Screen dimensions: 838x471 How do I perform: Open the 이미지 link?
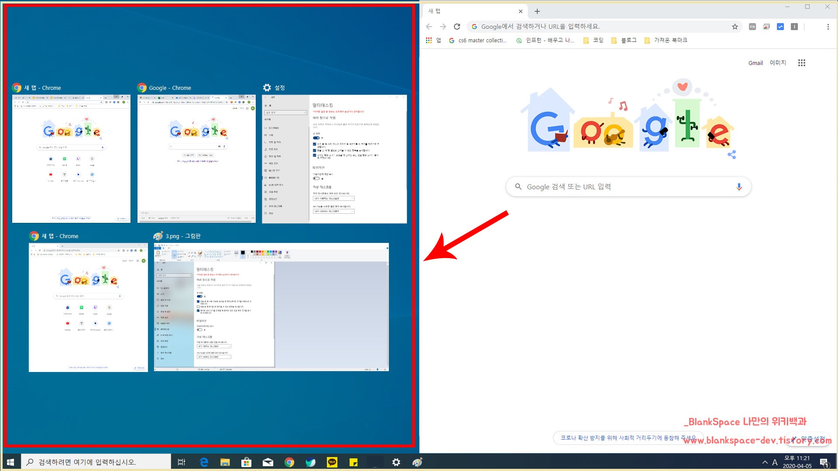778,63
